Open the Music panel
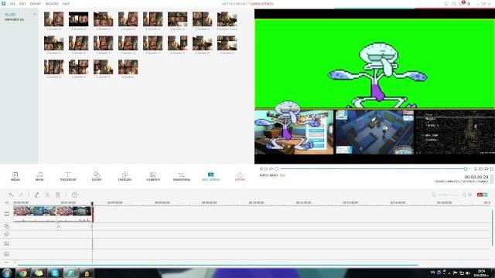The width and height of the screenshot is (495, 278). pyautogui.click(x=39, y=176)
